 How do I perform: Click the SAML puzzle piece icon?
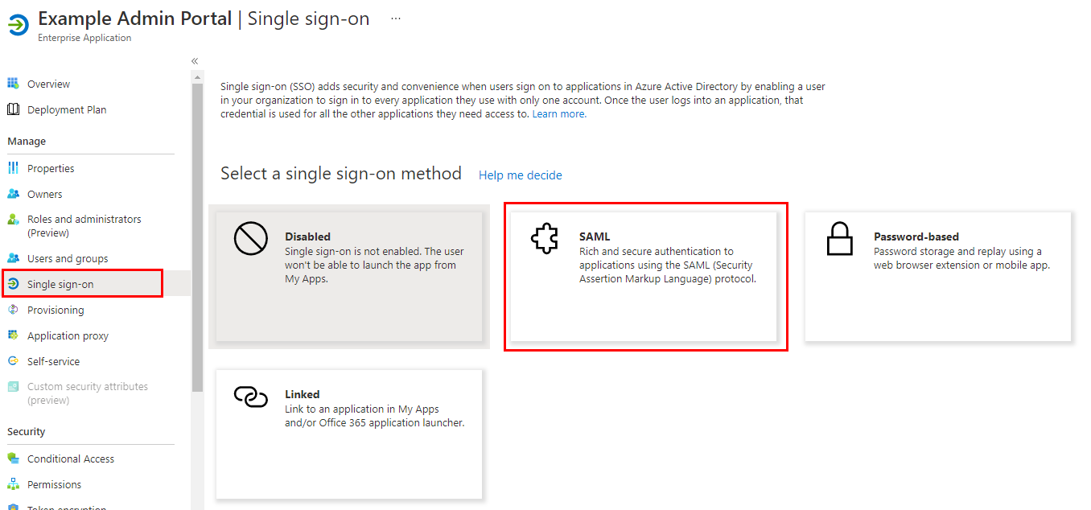coord(545,239)
